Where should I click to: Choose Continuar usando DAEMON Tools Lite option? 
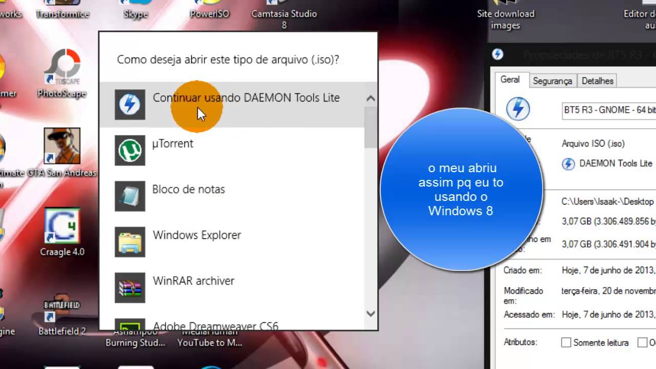232,105
